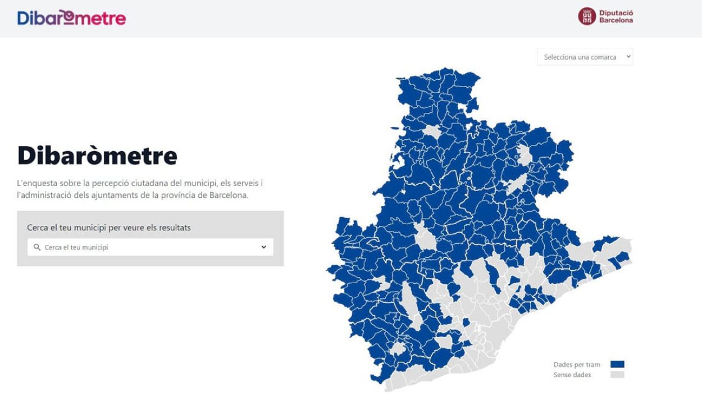
Task: Expand the municipality search chevron
Action: (x=263, y=247)
